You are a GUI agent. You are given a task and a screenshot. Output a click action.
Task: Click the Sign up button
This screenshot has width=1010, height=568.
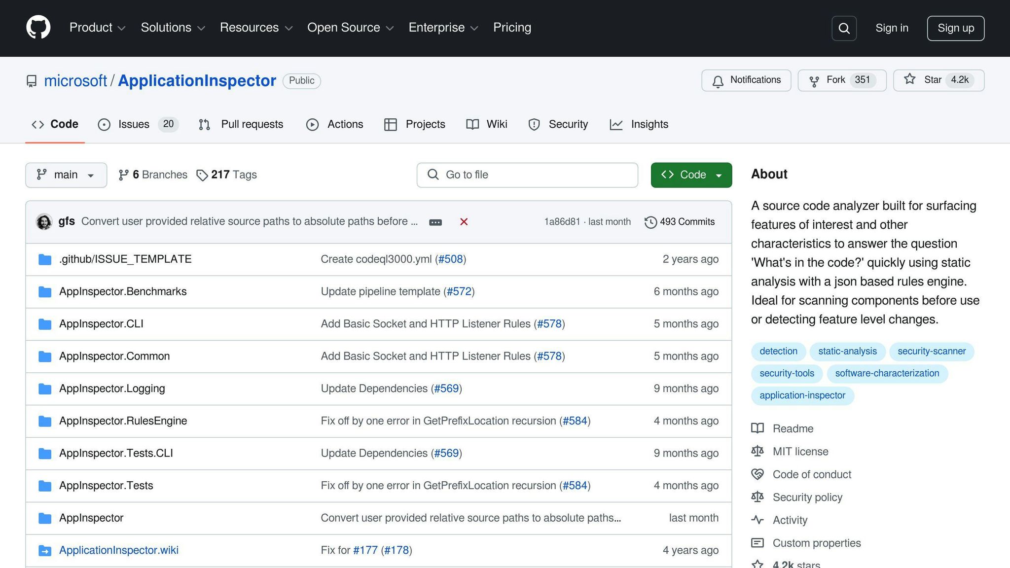click(x=955, y=28)
